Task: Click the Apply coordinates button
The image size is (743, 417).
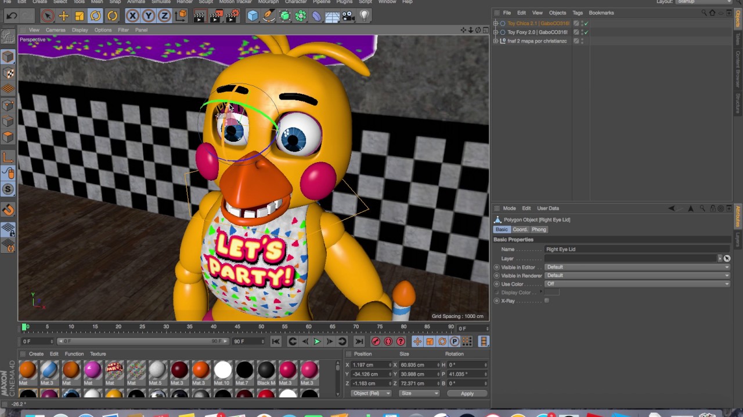Action: 467,394
